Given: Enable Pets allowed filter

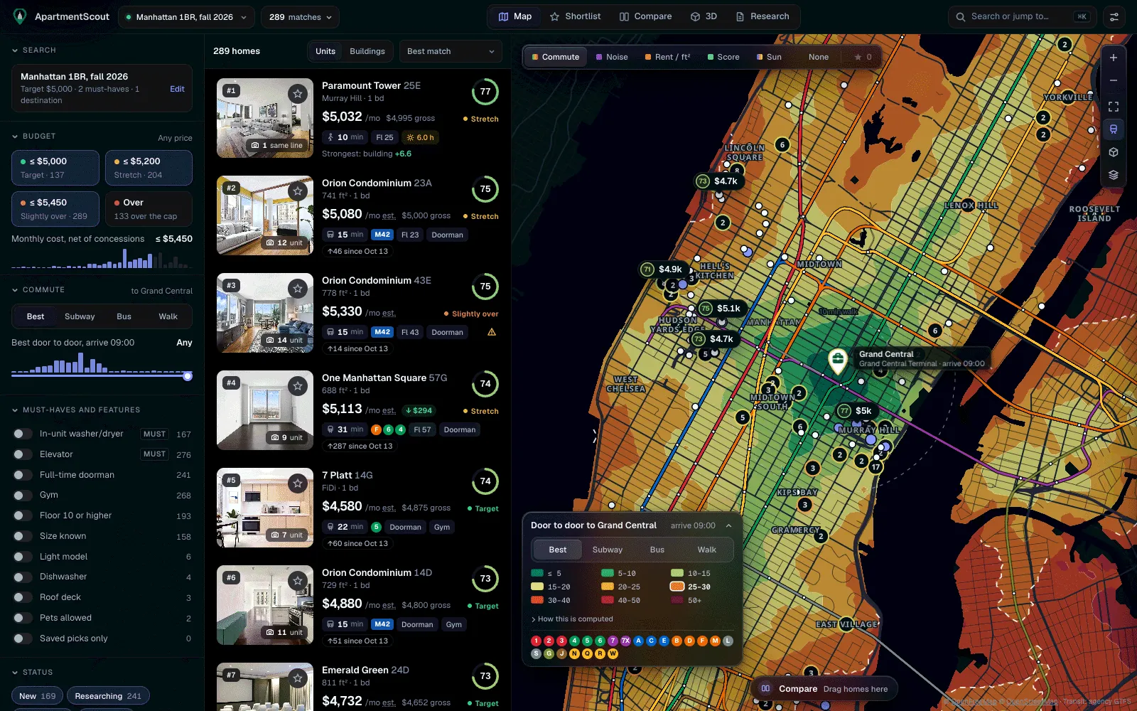Looking at the screenshot, I should click(23, 618).
